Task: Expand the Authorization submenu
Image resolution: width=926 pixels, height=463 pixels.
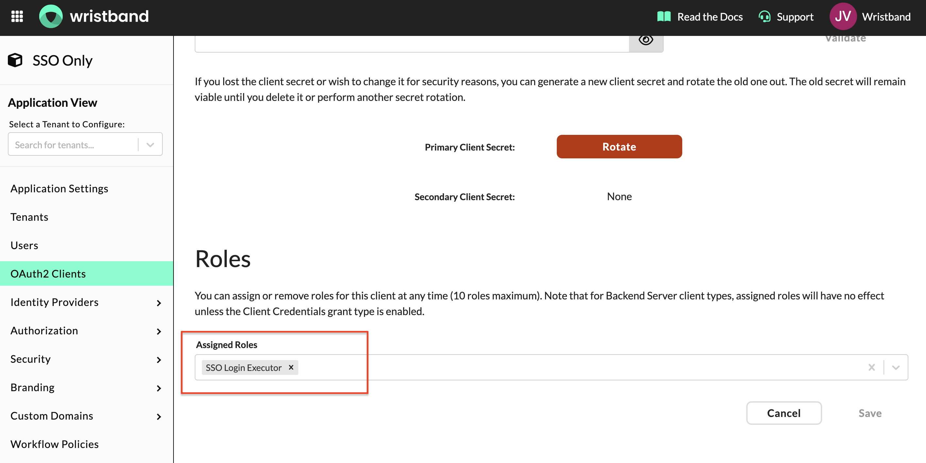Action: point(158,331)
